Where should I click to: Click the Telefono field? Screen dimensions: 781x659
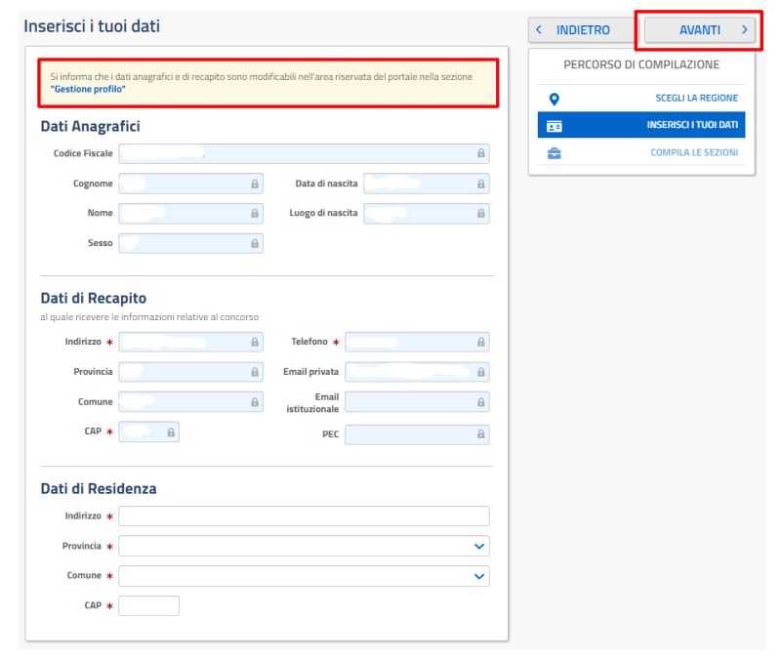[418, 343]
